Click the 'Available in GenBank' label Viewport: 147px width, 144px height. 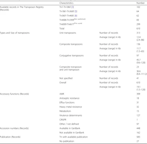coord(70,128)
